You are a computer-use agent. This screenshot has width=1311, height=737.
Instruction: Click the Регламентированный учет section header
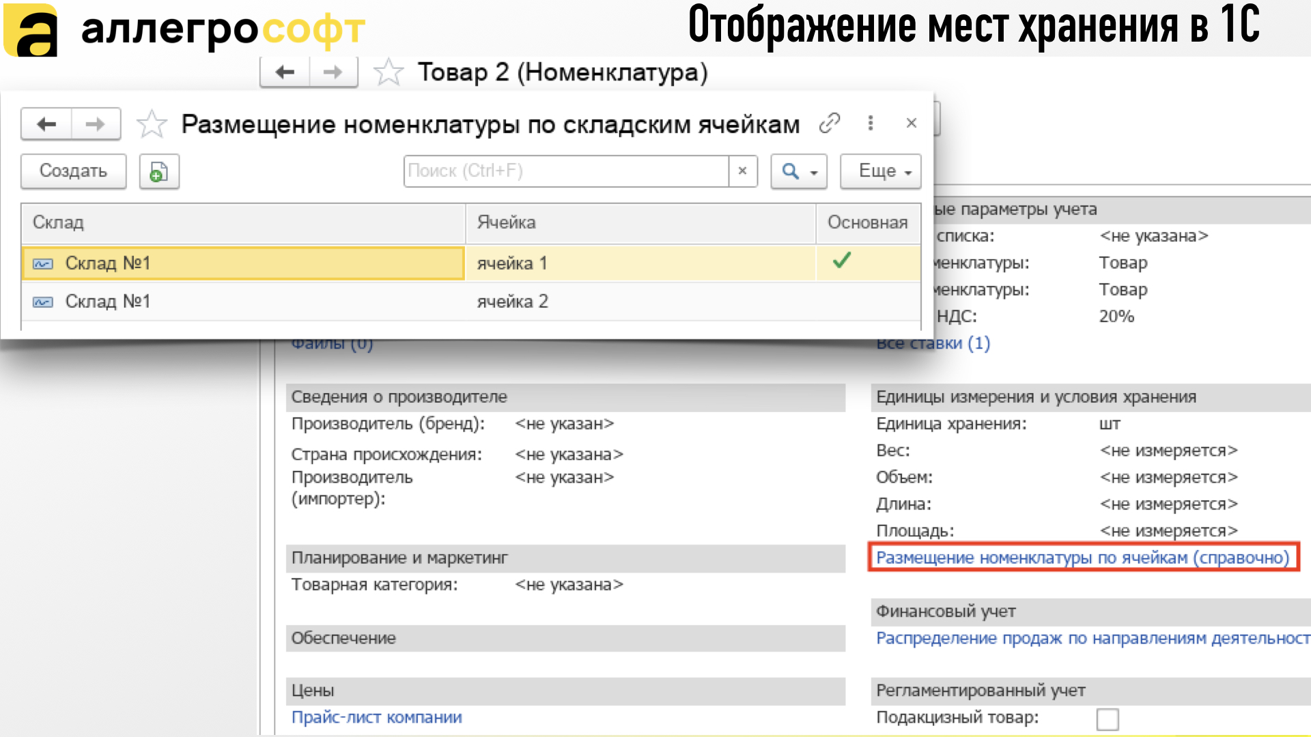pos(1091,691)
